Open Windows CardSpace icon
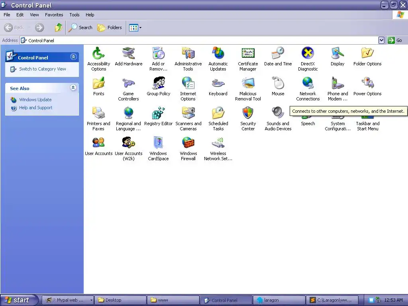The height and width of the screenshot is (306, 408). [x=159, y=143]
